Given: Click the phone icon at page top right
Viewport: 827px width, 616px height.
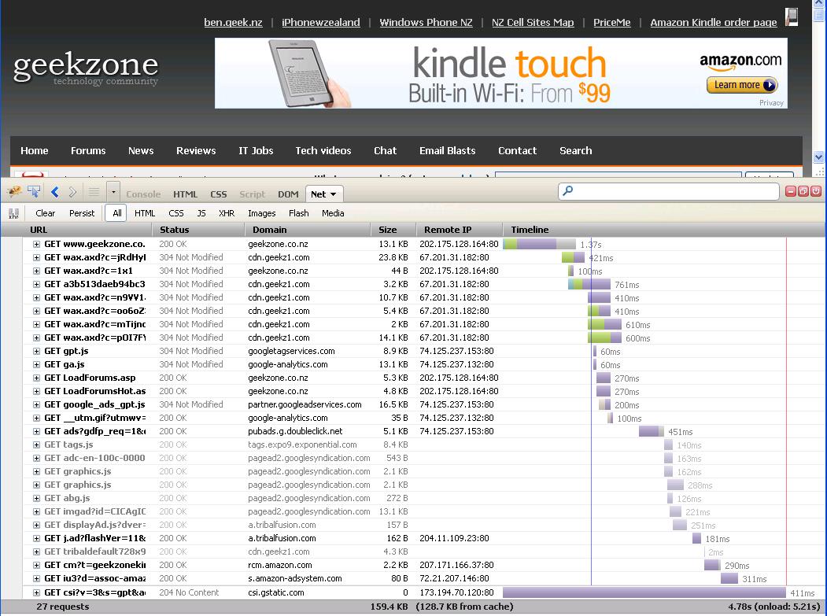Looking at the screenshot, I should click(x=791, y=17).
